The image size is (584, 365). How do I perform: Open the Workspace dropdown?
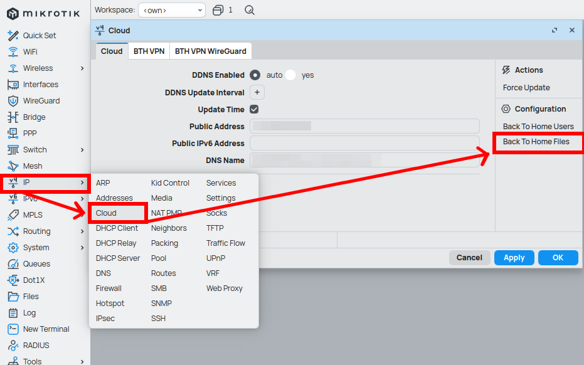pyautogui.click(x=172, y=10)
